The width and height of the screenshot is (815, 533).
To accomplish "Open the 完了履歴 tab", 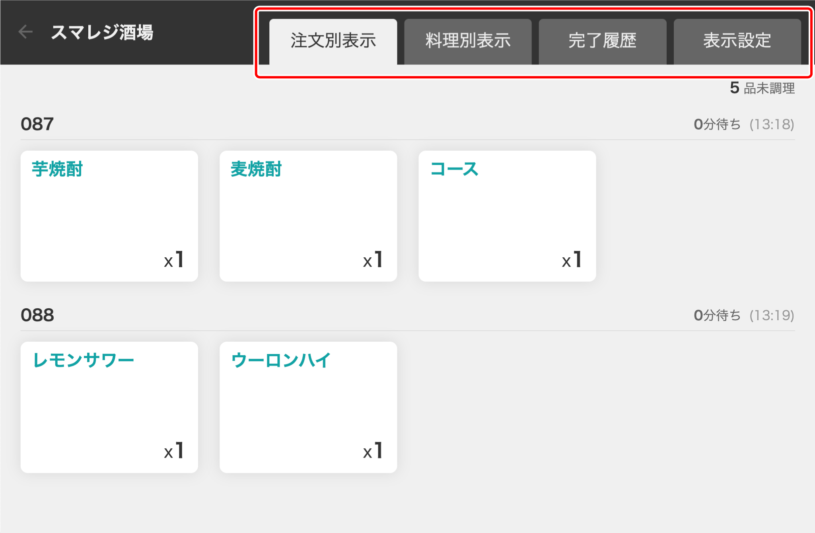I will click(602, 41).
